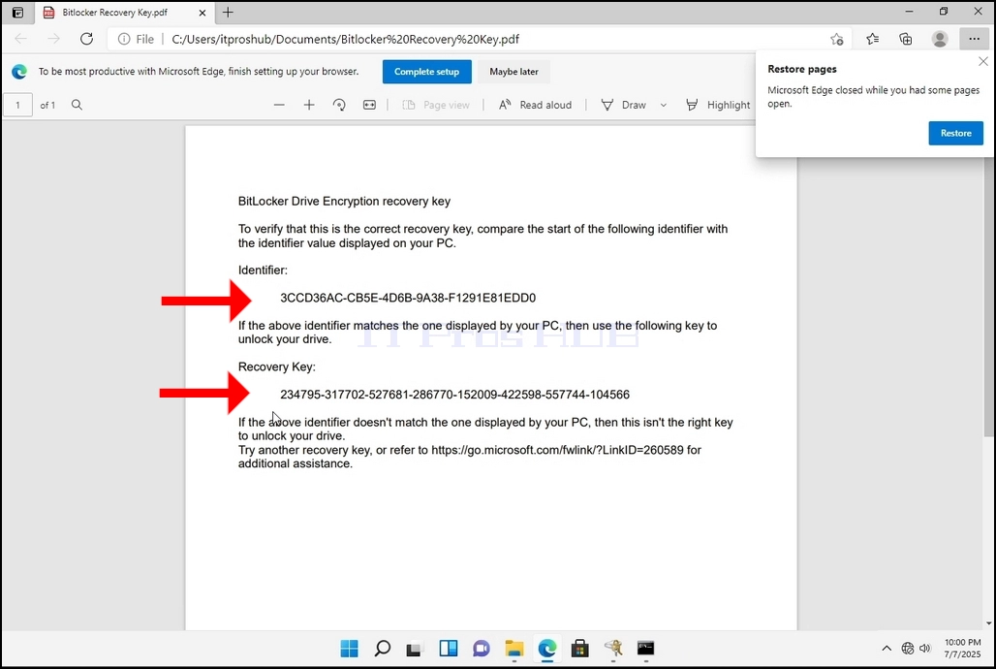This screenshot has height=669, width=996.
Task: Click Complete setup button
Action: pyautogui.click(x=427, y=71)
